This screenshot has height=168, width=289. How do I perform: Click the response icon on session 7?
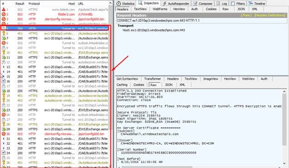4,38
